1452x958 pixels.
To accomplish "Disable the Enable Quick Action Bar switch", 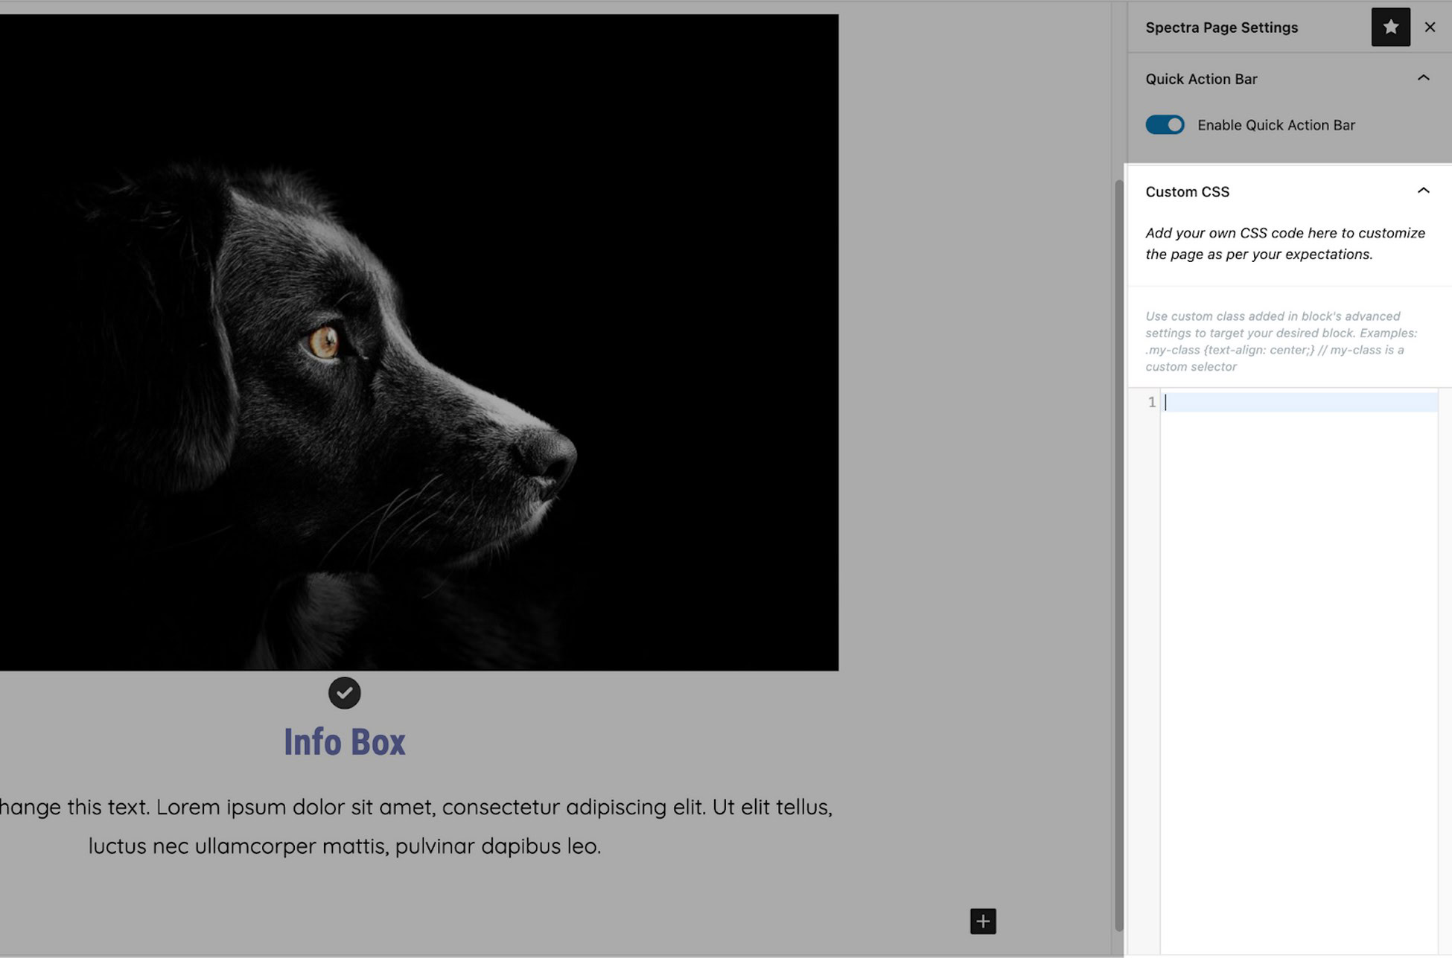I will coord(1165,124).
